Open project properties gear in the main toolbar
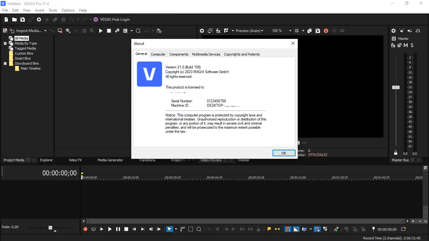Screen dimensions: 429x241 click(39, 19)
